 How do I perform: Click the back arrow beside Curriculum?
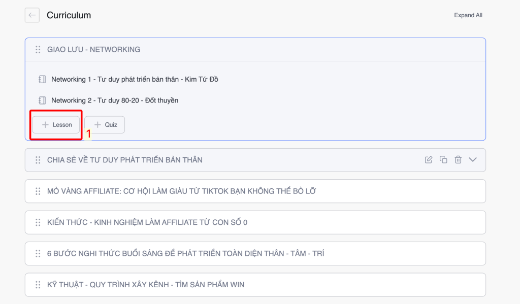[x=32, y=15]
